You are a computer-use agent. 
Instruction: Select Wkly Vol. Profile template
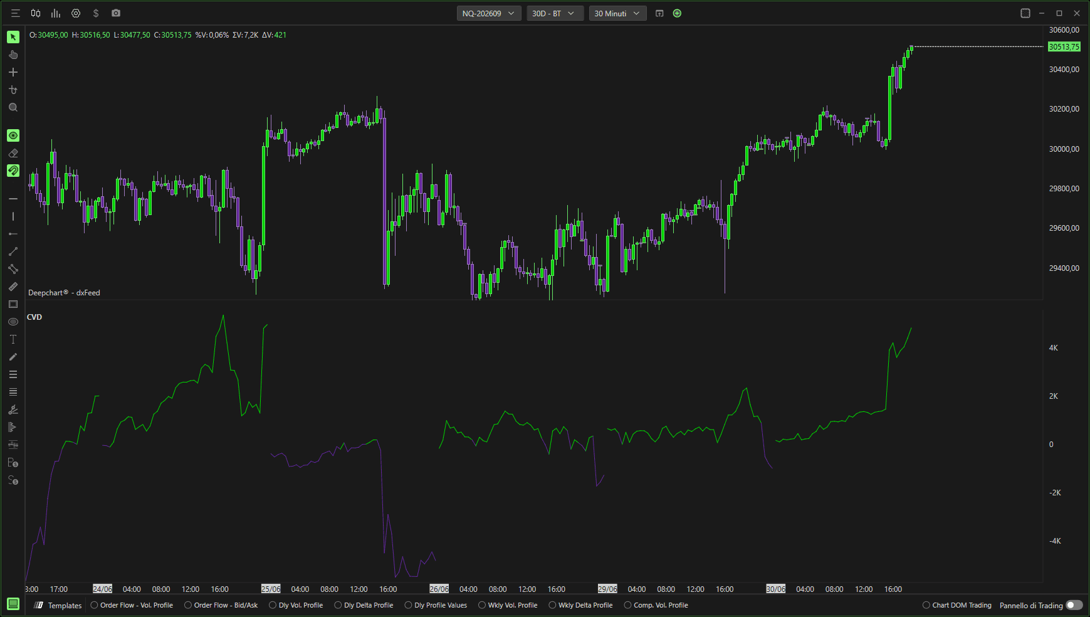(x=508, y=605)
